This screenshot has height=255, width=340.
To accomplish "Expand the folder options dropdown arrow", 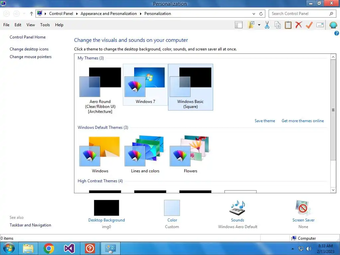I will coord(259,25).
